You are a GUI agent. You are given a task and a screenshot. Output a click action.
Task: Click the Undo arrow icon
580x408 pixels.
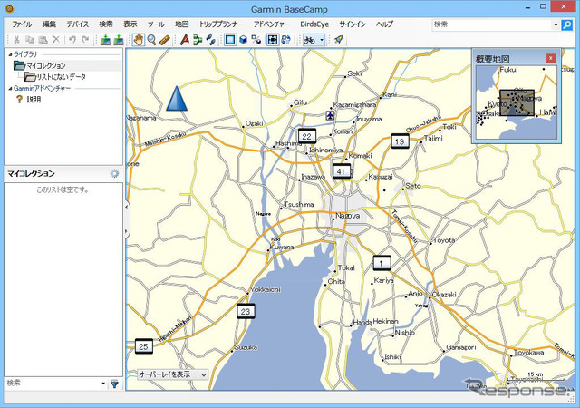72,39
